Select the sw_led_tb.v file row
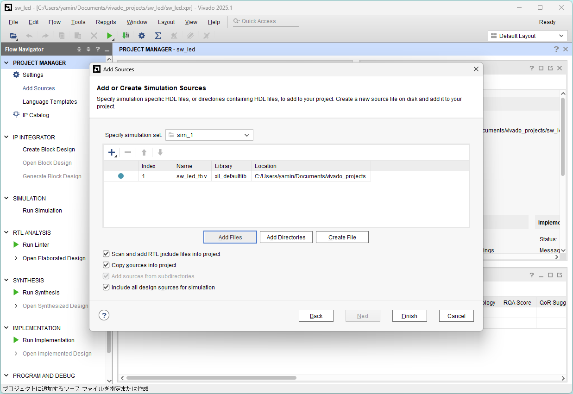Image resolution: width=573 pixels, height=394 pixels. (x=191, y=176)
